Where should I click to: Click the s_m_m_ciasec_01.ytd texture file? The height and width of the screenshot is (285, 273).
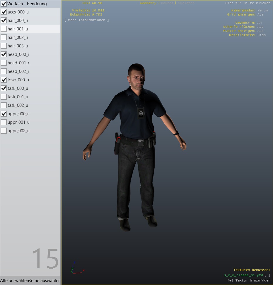coord(243,275)
